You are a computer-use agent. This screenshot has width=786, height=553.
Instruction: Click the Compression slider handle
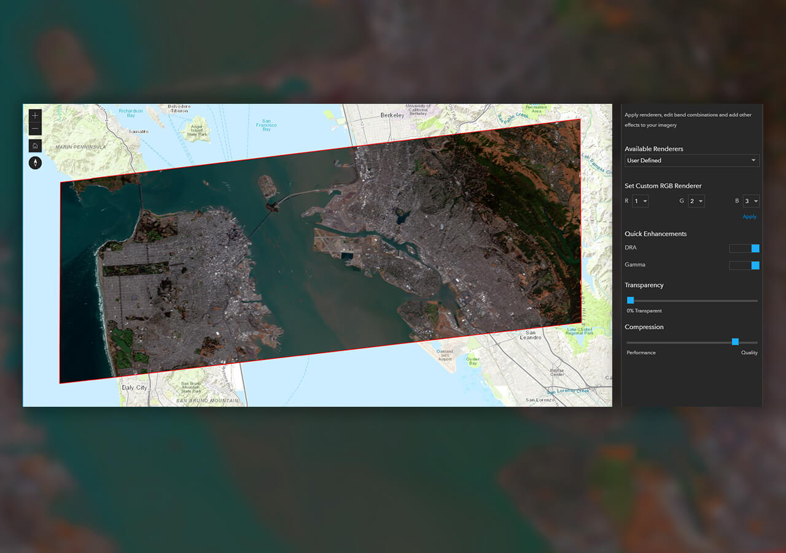[x=735, y=342]
